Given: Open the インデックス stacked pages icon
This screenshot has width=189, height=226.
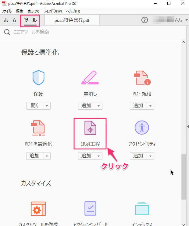Looking at the screenshot, I should (x=142, y=208).
